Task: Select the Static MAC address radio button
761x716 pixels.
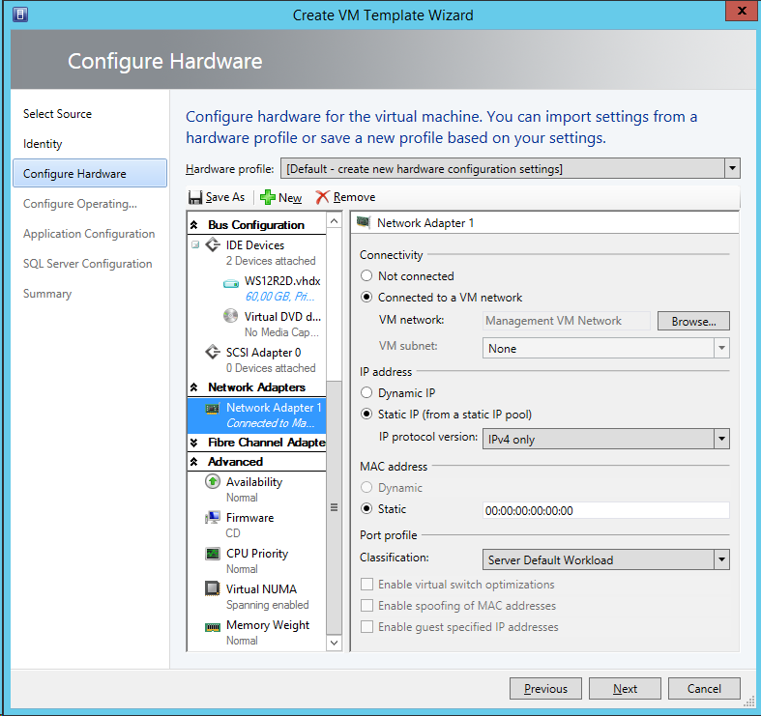Action: click(x=366, y=509)
